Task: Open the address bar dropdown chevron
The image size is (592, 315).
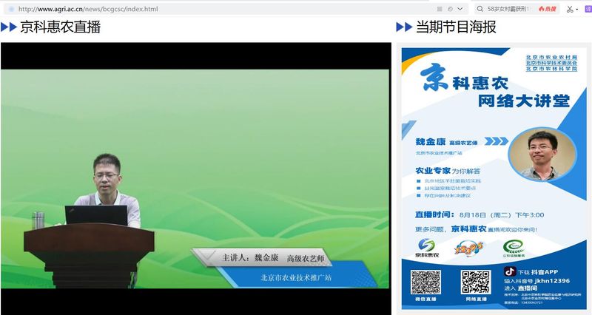Action: tap(460, 9)
